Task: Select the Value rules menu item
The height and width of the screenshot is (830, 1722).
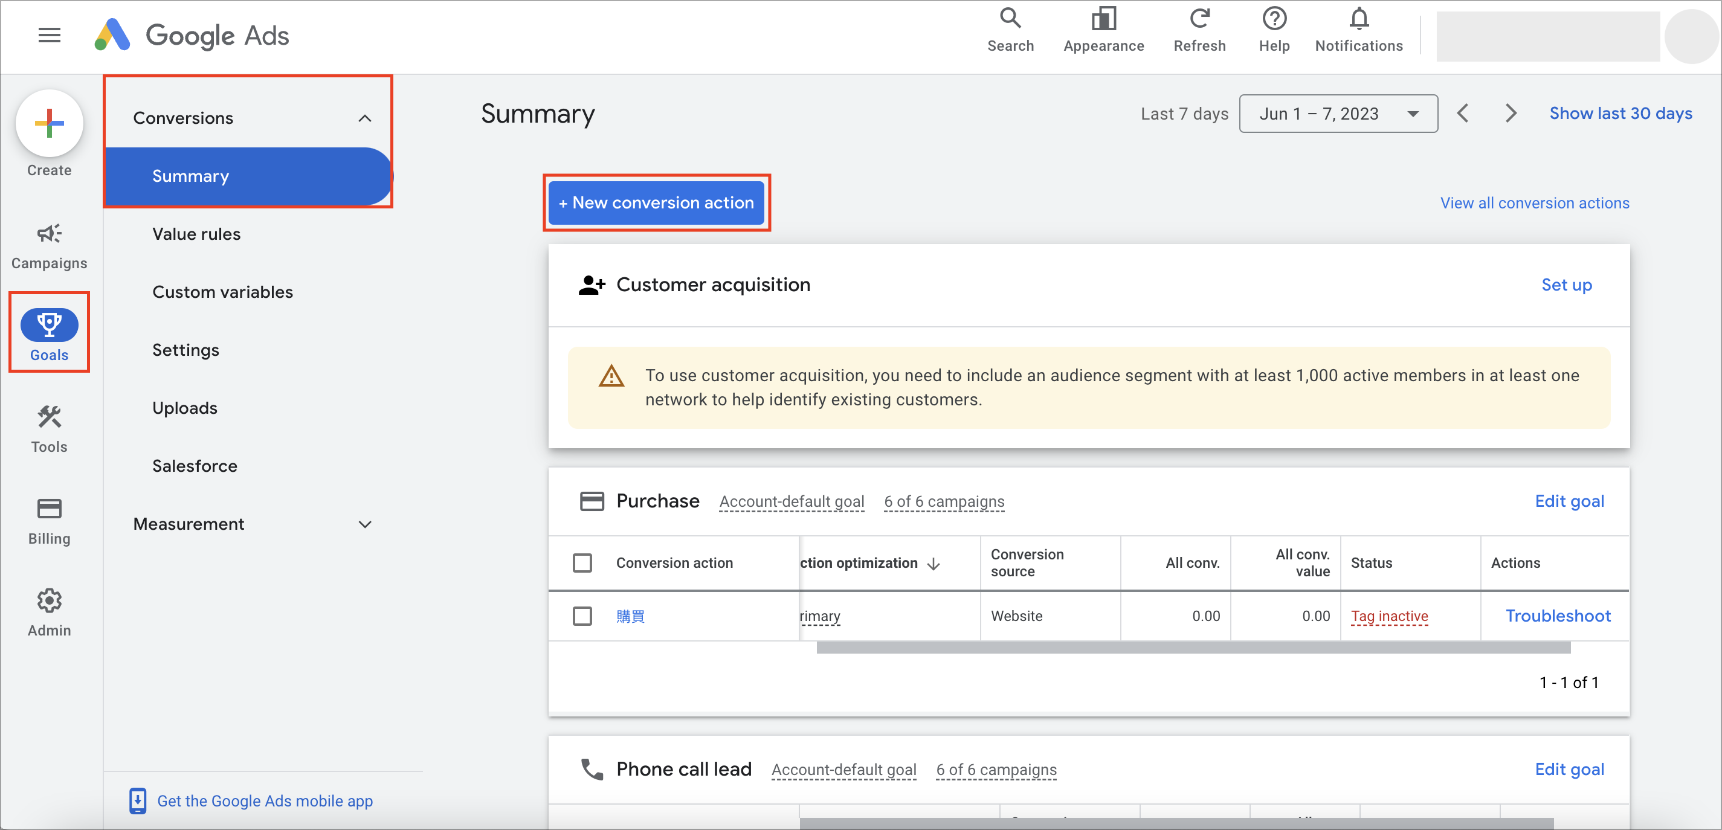Action: pyautogui.click(x=196, y=234)
